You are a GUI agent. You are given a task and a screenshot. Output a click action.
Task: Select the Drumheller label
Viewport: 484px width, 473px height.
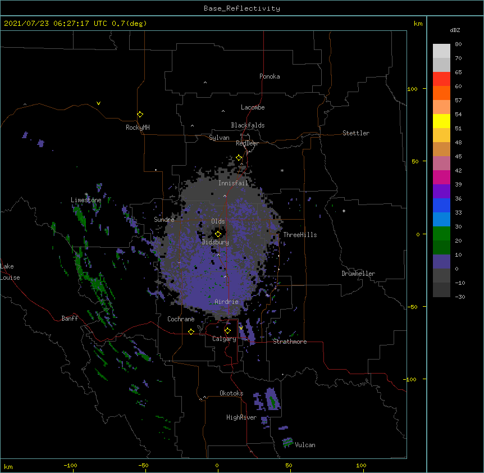coord(358,274)
